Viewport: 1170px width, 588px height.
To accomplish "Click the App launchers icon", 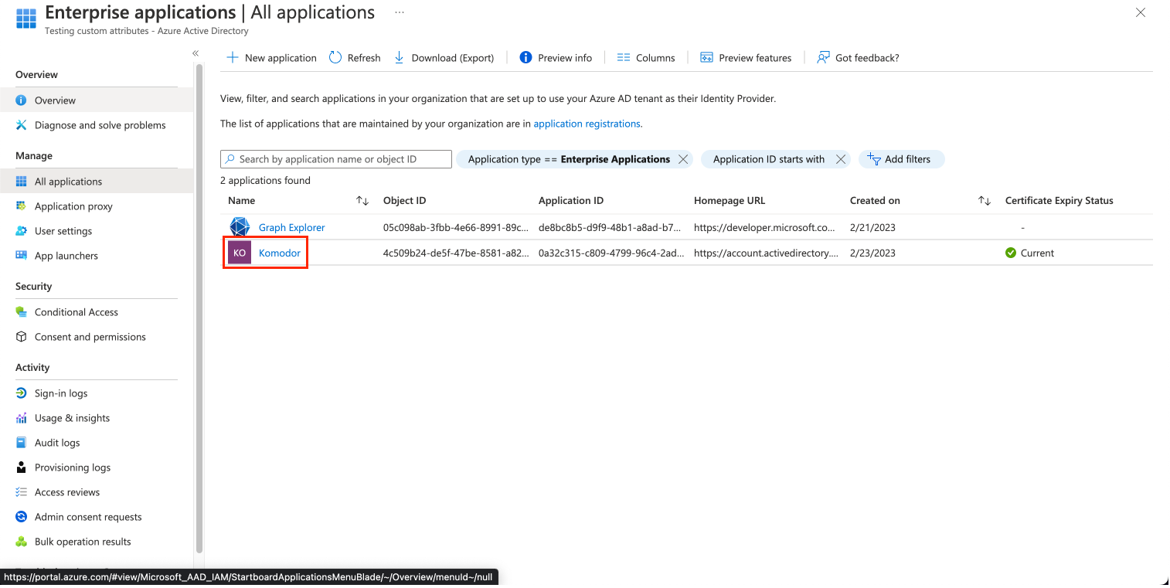I will click(x=22, y=256).
